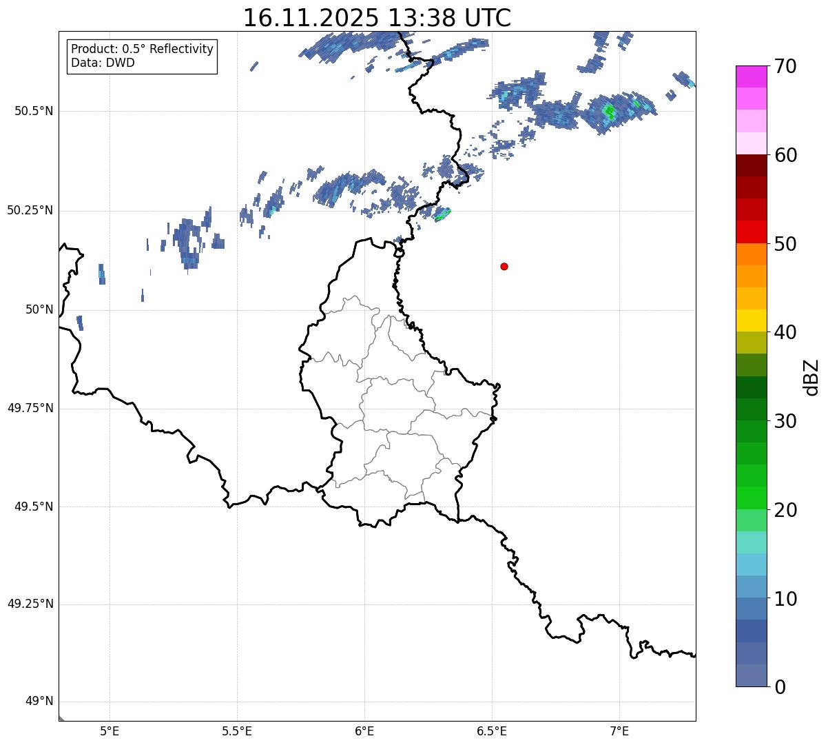Click the 50°N latitude label

coord(39,309)
